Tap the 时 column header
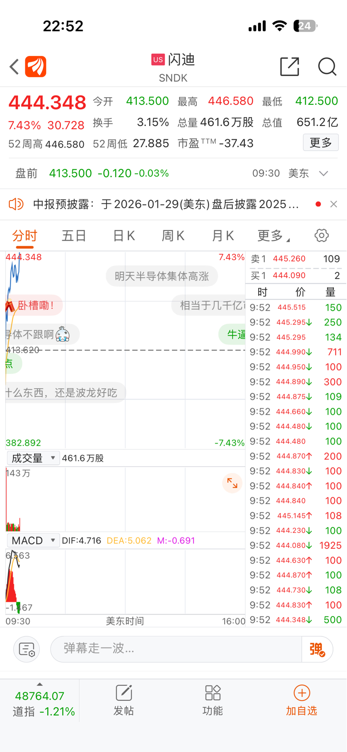This screenshot has width=347, height=752. coord(262,292)
